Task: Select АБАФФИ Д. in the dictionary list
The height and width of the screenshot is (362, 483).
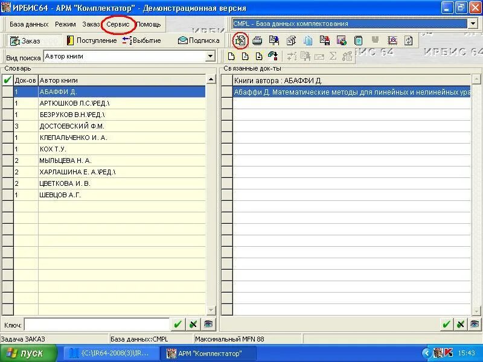Action: click(x=122, y=92)
